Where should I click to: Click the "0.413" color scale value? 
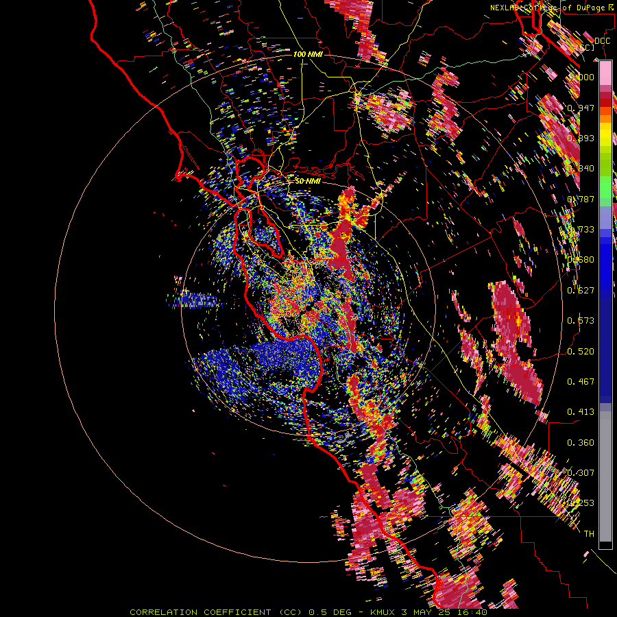click(x=581, y=412)
